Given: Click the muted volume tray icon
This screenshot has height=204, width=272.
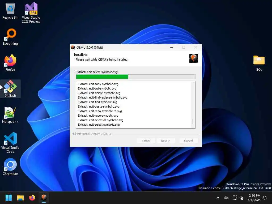Looking at the screenshot, I should click(241, 198).
